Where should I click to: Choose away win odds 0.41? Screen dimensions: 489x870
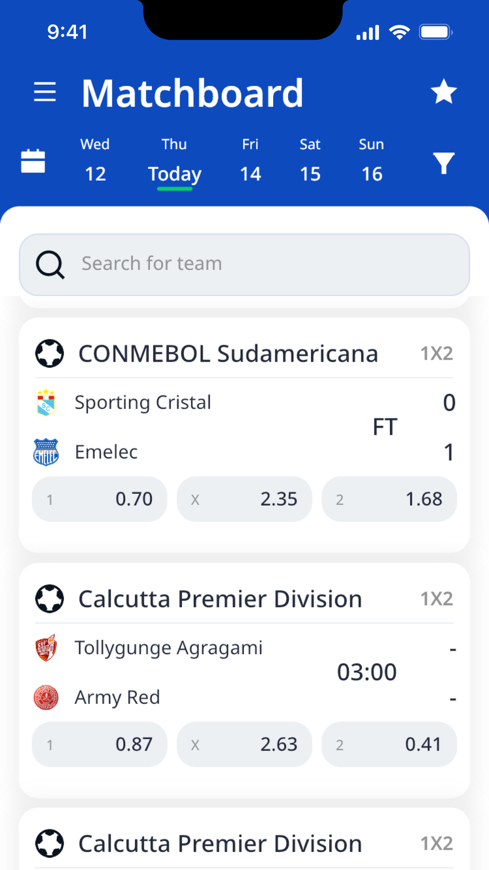[x=389, y=744]
